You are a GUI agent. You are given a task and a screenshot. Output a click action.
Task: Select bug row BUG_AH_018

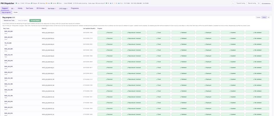(x=137, y=68)
